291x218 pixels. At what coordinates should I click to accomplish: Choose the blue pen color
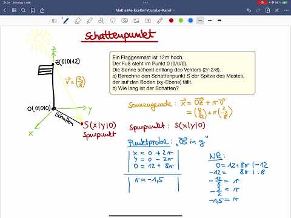pos(190,21)
